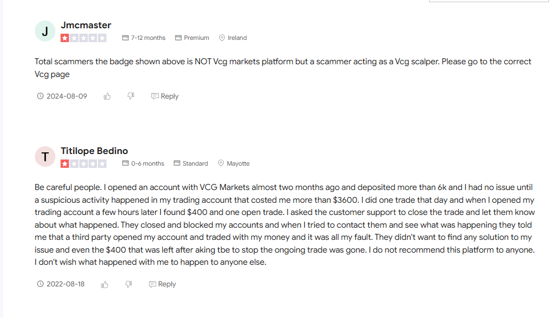
Task: Click the 0-6 months duration label
Action: coord(143,163)
